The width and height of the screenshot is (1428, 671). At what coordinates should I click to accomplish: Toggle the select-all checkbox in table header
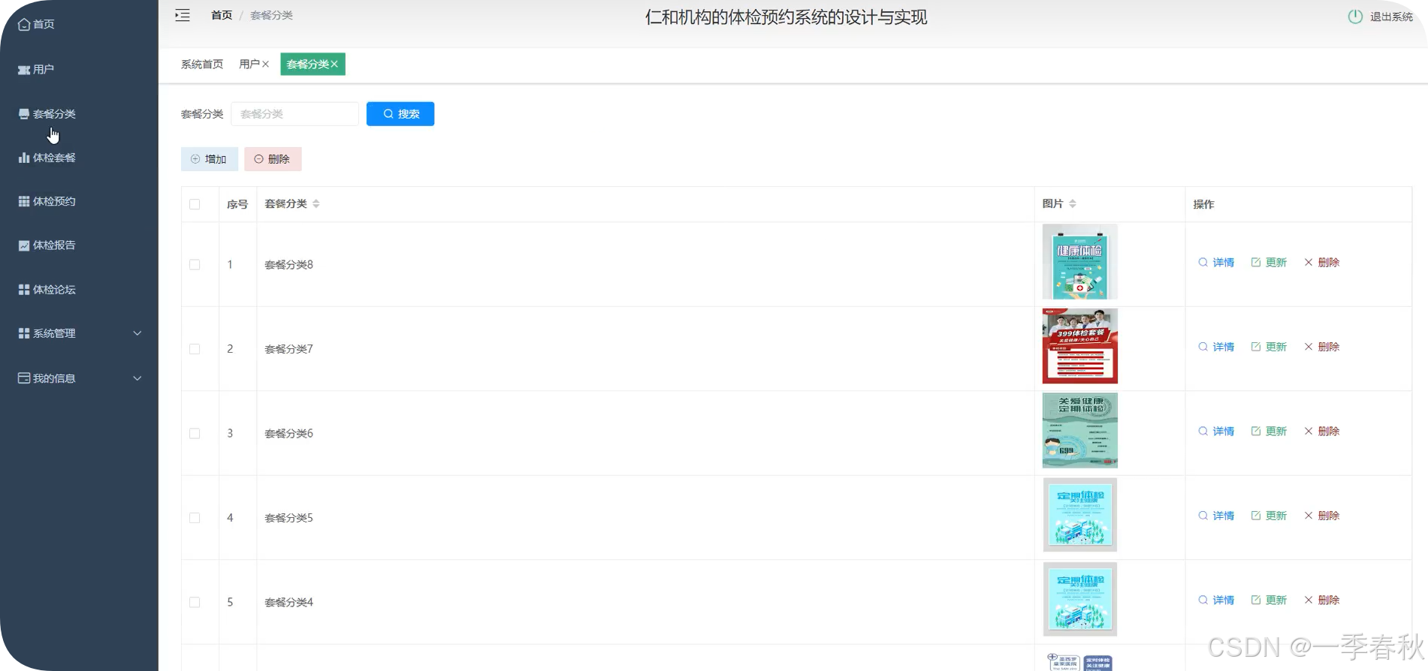(195, 204)
